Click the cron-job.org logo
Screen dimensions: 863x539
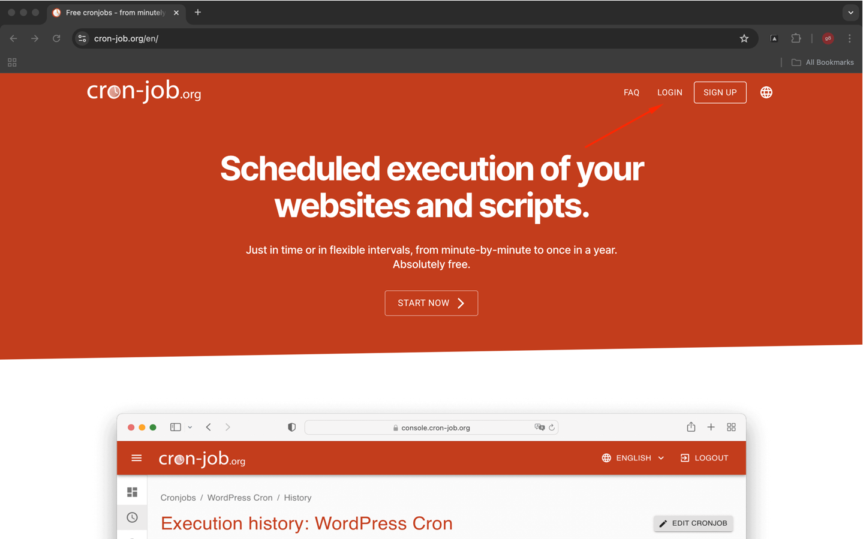144,91
